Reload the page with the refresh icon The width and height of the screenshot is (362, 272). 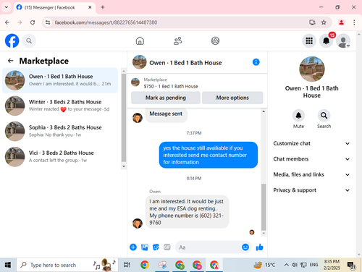pos(33,22)
